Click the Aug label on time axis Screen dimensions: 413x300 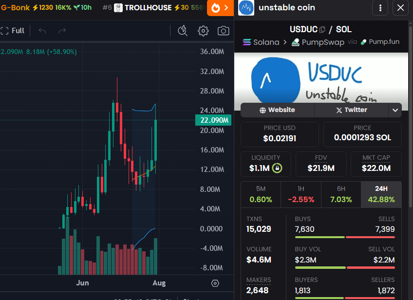click(x=159, y=283)
